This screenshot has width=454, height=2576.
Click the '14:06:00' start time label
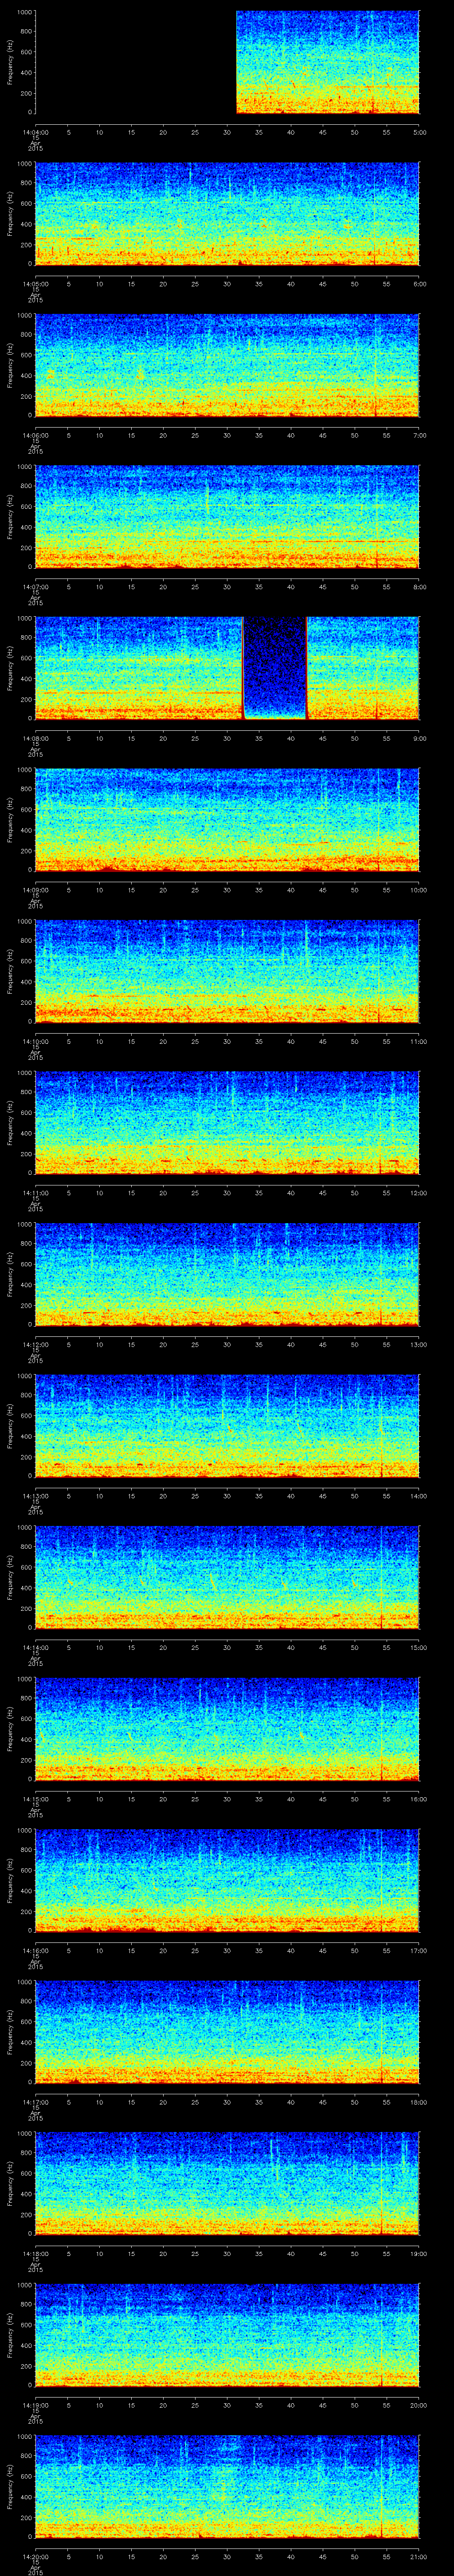point(35,435)
